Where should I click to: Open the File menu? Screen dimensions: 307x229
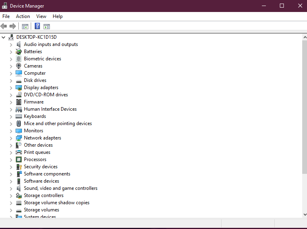(x=6, y=16)
